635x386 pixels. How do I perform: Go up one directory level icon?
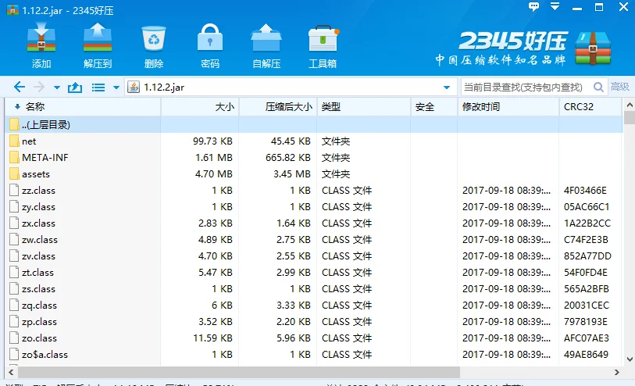pyautogui.click(x=75, y=87)
